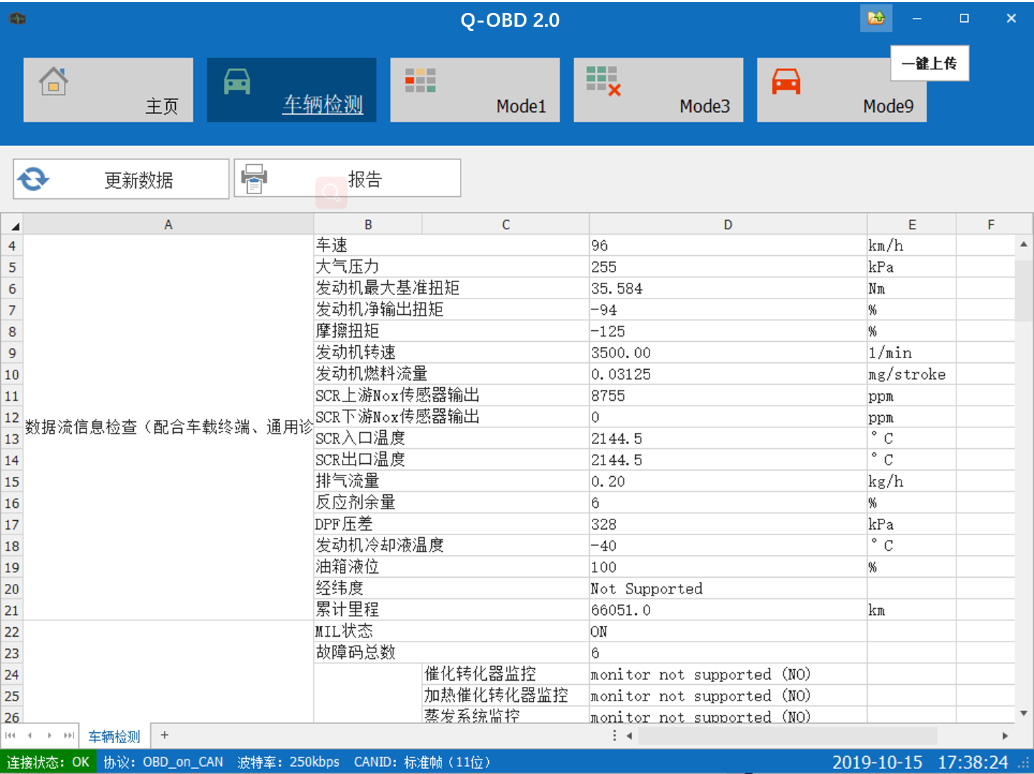Open the Mode9 tab
The width and height of the screenshot is (1034, 774).
tap(842, 90)
